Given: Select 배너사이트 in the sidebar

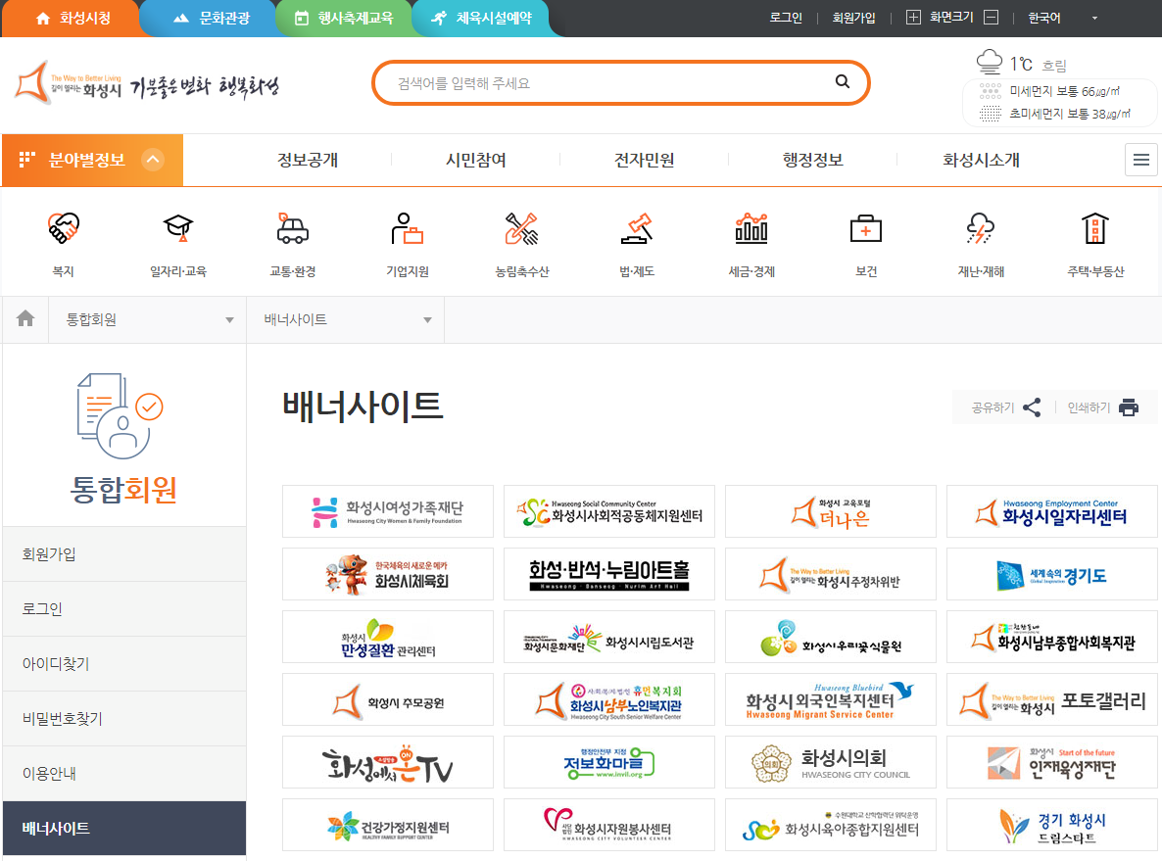Looking at the screenshot, I should tap(124, 829).
